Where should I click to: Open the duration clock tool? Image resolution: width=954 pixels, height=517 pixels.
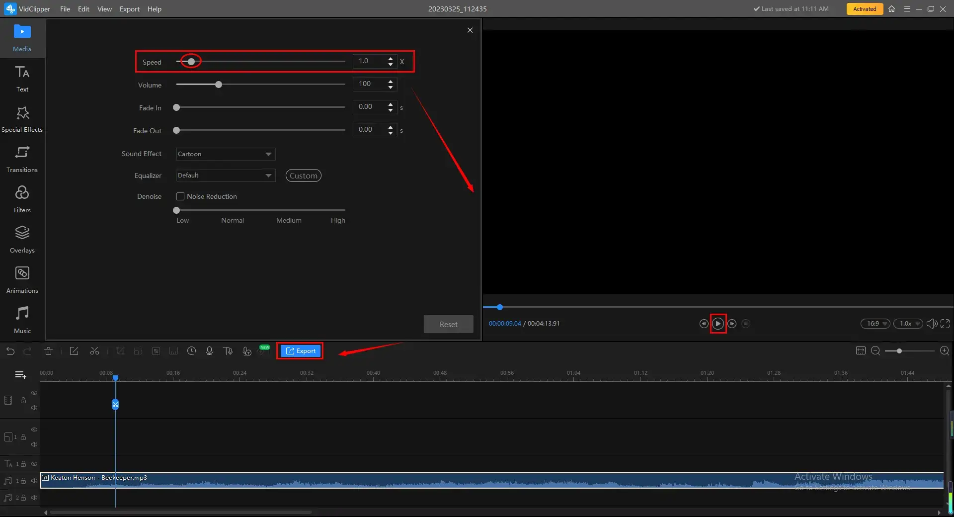point(191,351)
